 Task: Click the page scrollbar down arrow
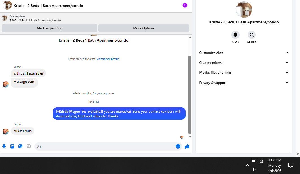(298, 154)
